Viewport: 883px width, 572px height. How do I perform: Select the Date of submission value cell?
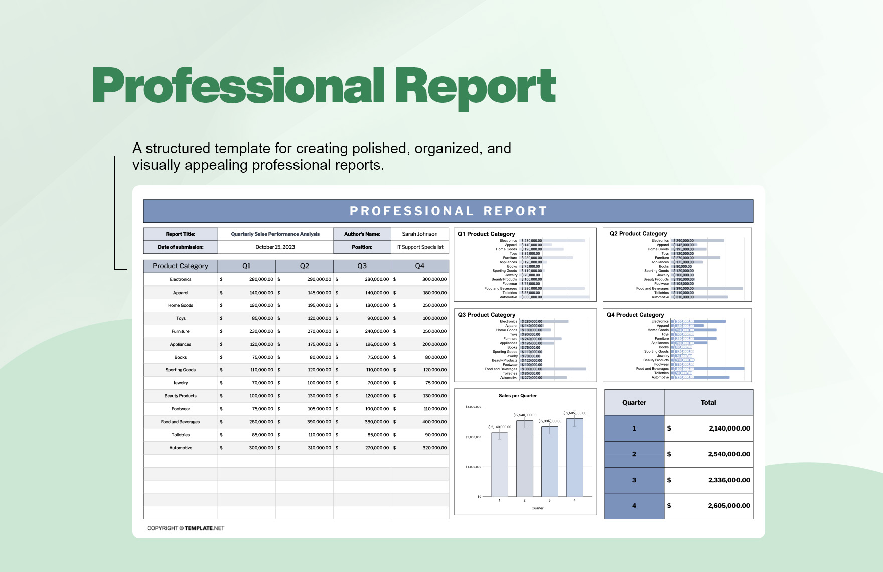click(275, 247)
